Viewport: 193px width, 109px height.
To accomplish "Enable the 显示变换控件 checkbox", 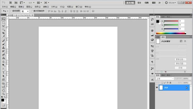I will point(32,11).
